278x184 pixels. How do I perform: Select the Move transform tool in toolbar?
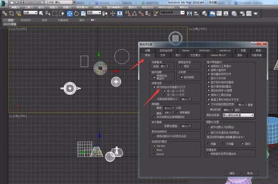pyautogui.click(x=70, y=13)
